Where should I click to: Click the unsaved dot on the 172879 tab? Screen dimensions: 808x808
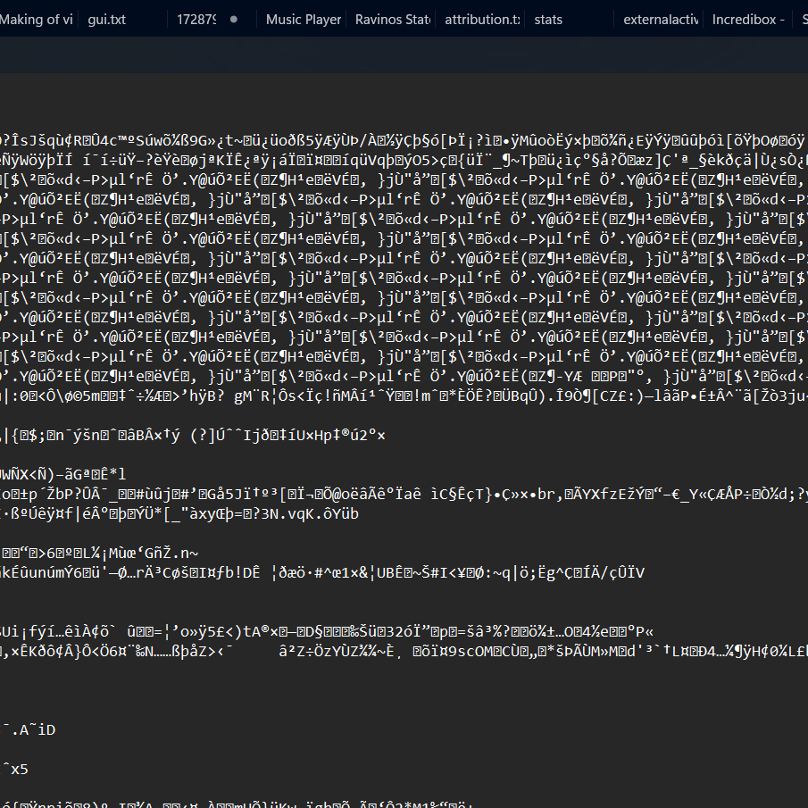[234, 19]
